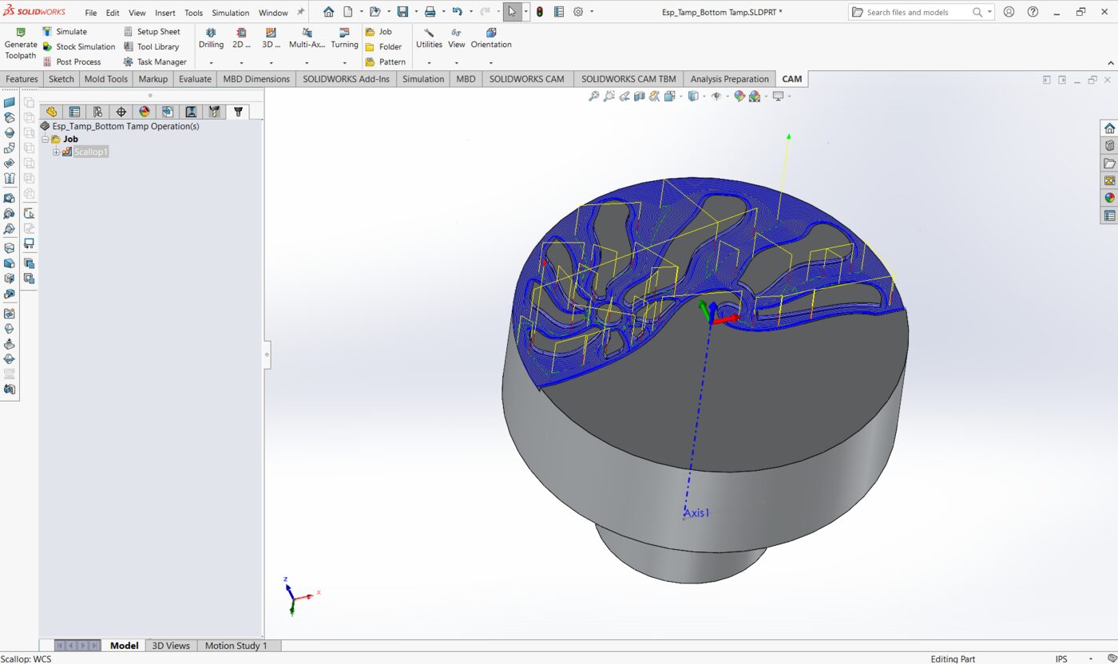This screenshot has height=664, width=1118.
Task: Click Post Process
Action: [71, 61]
